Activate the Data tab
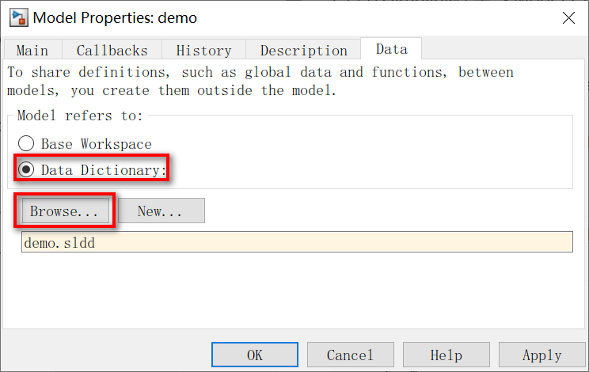This screenshot has height=372, width=589. point(391,49)
